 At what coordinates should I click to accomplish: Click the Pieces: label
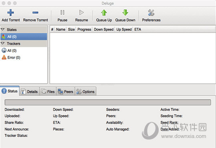tap(59, 129)
